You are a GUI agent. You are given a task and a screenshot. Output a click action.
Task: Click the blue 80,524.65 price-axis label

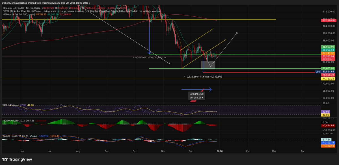pos(328,72)
